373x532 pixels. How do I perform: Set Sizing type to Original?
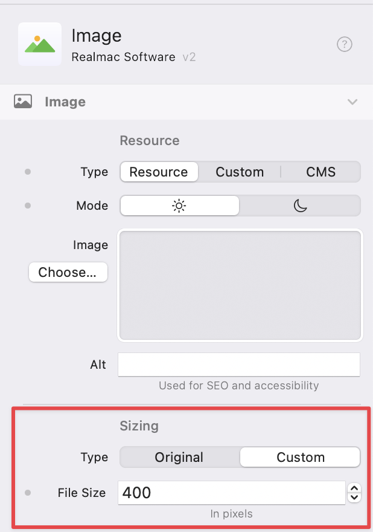coord(179,457)
